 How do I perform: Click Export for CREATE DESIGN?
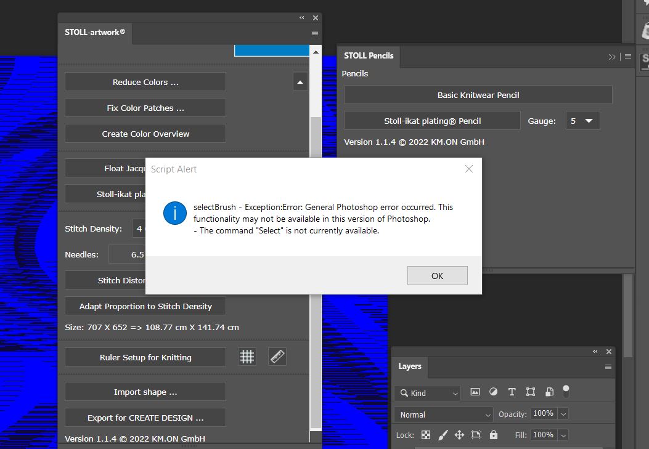click(x=145, y=417)
